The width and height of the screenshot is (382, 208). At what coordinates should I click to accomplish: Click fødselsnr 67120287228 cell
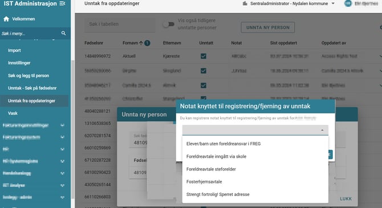(x=97, y=160)
